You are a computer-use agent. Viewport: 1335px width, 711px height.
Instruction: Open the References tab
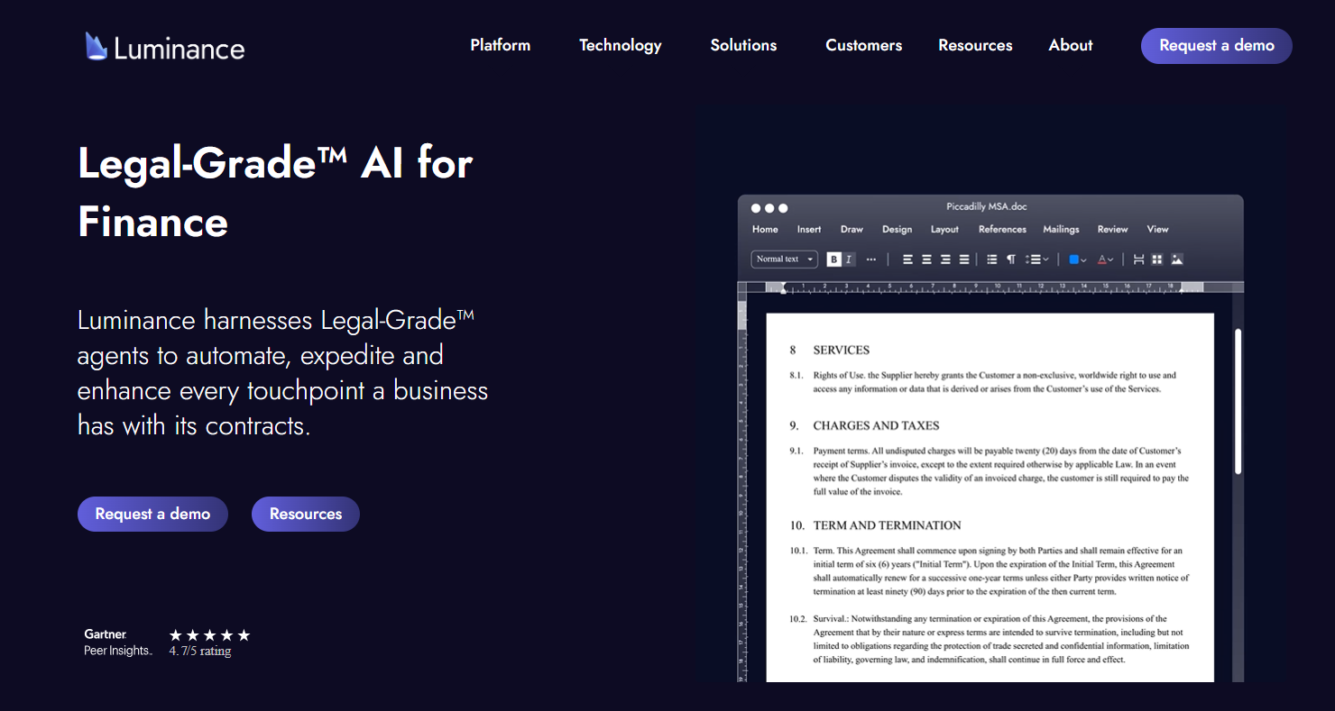point(1002,229)
